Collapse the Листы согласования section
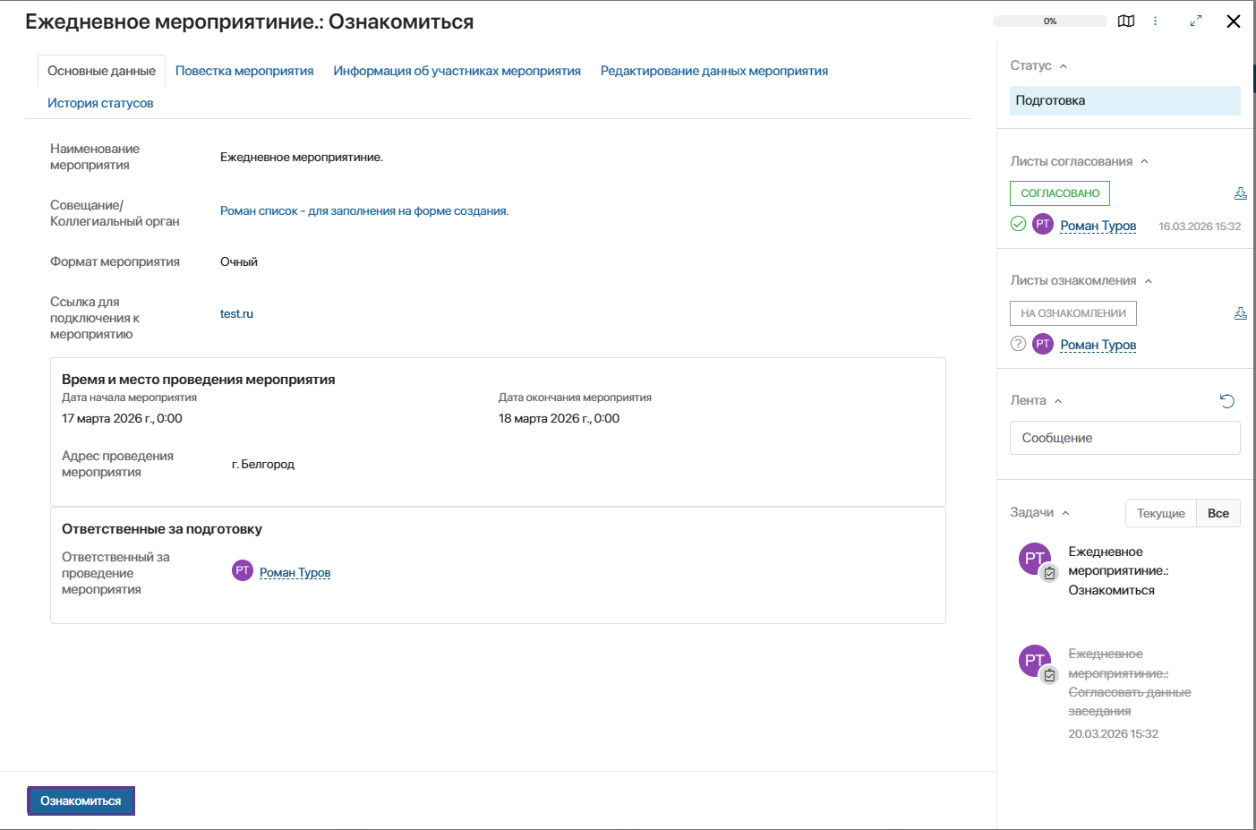Viewport: 1256px width, 830px height. pos(1144,162)
